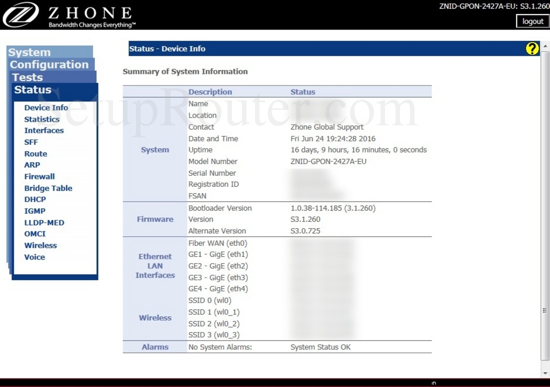View Firewall status
550x387 pixels.
(39, 176)
